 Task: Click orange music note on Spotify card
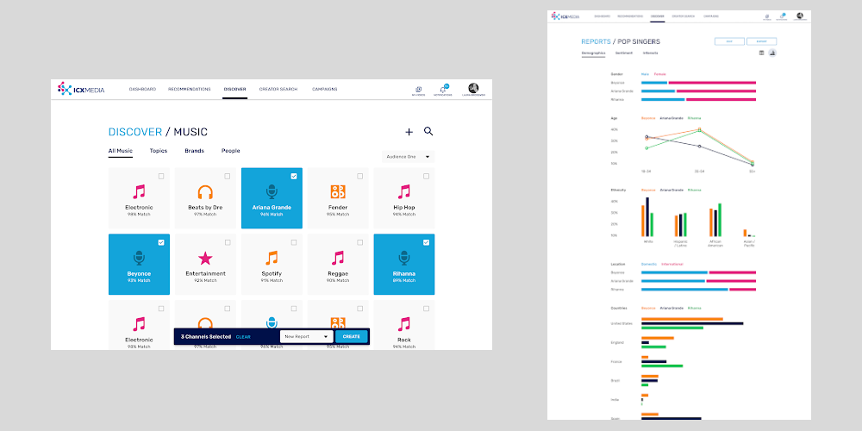(272, 258)
